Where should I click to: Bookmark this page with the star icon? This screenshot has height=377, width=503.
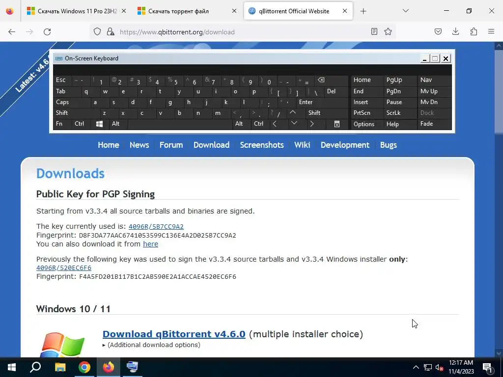point(388,31)
